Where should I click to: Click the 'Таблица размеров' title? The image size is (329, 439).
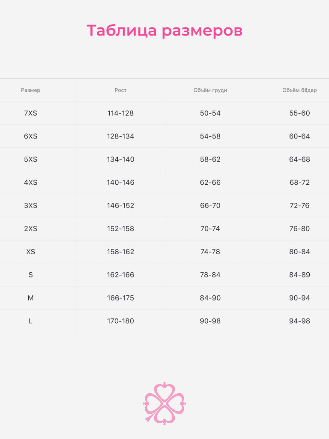tap(164, 31)
